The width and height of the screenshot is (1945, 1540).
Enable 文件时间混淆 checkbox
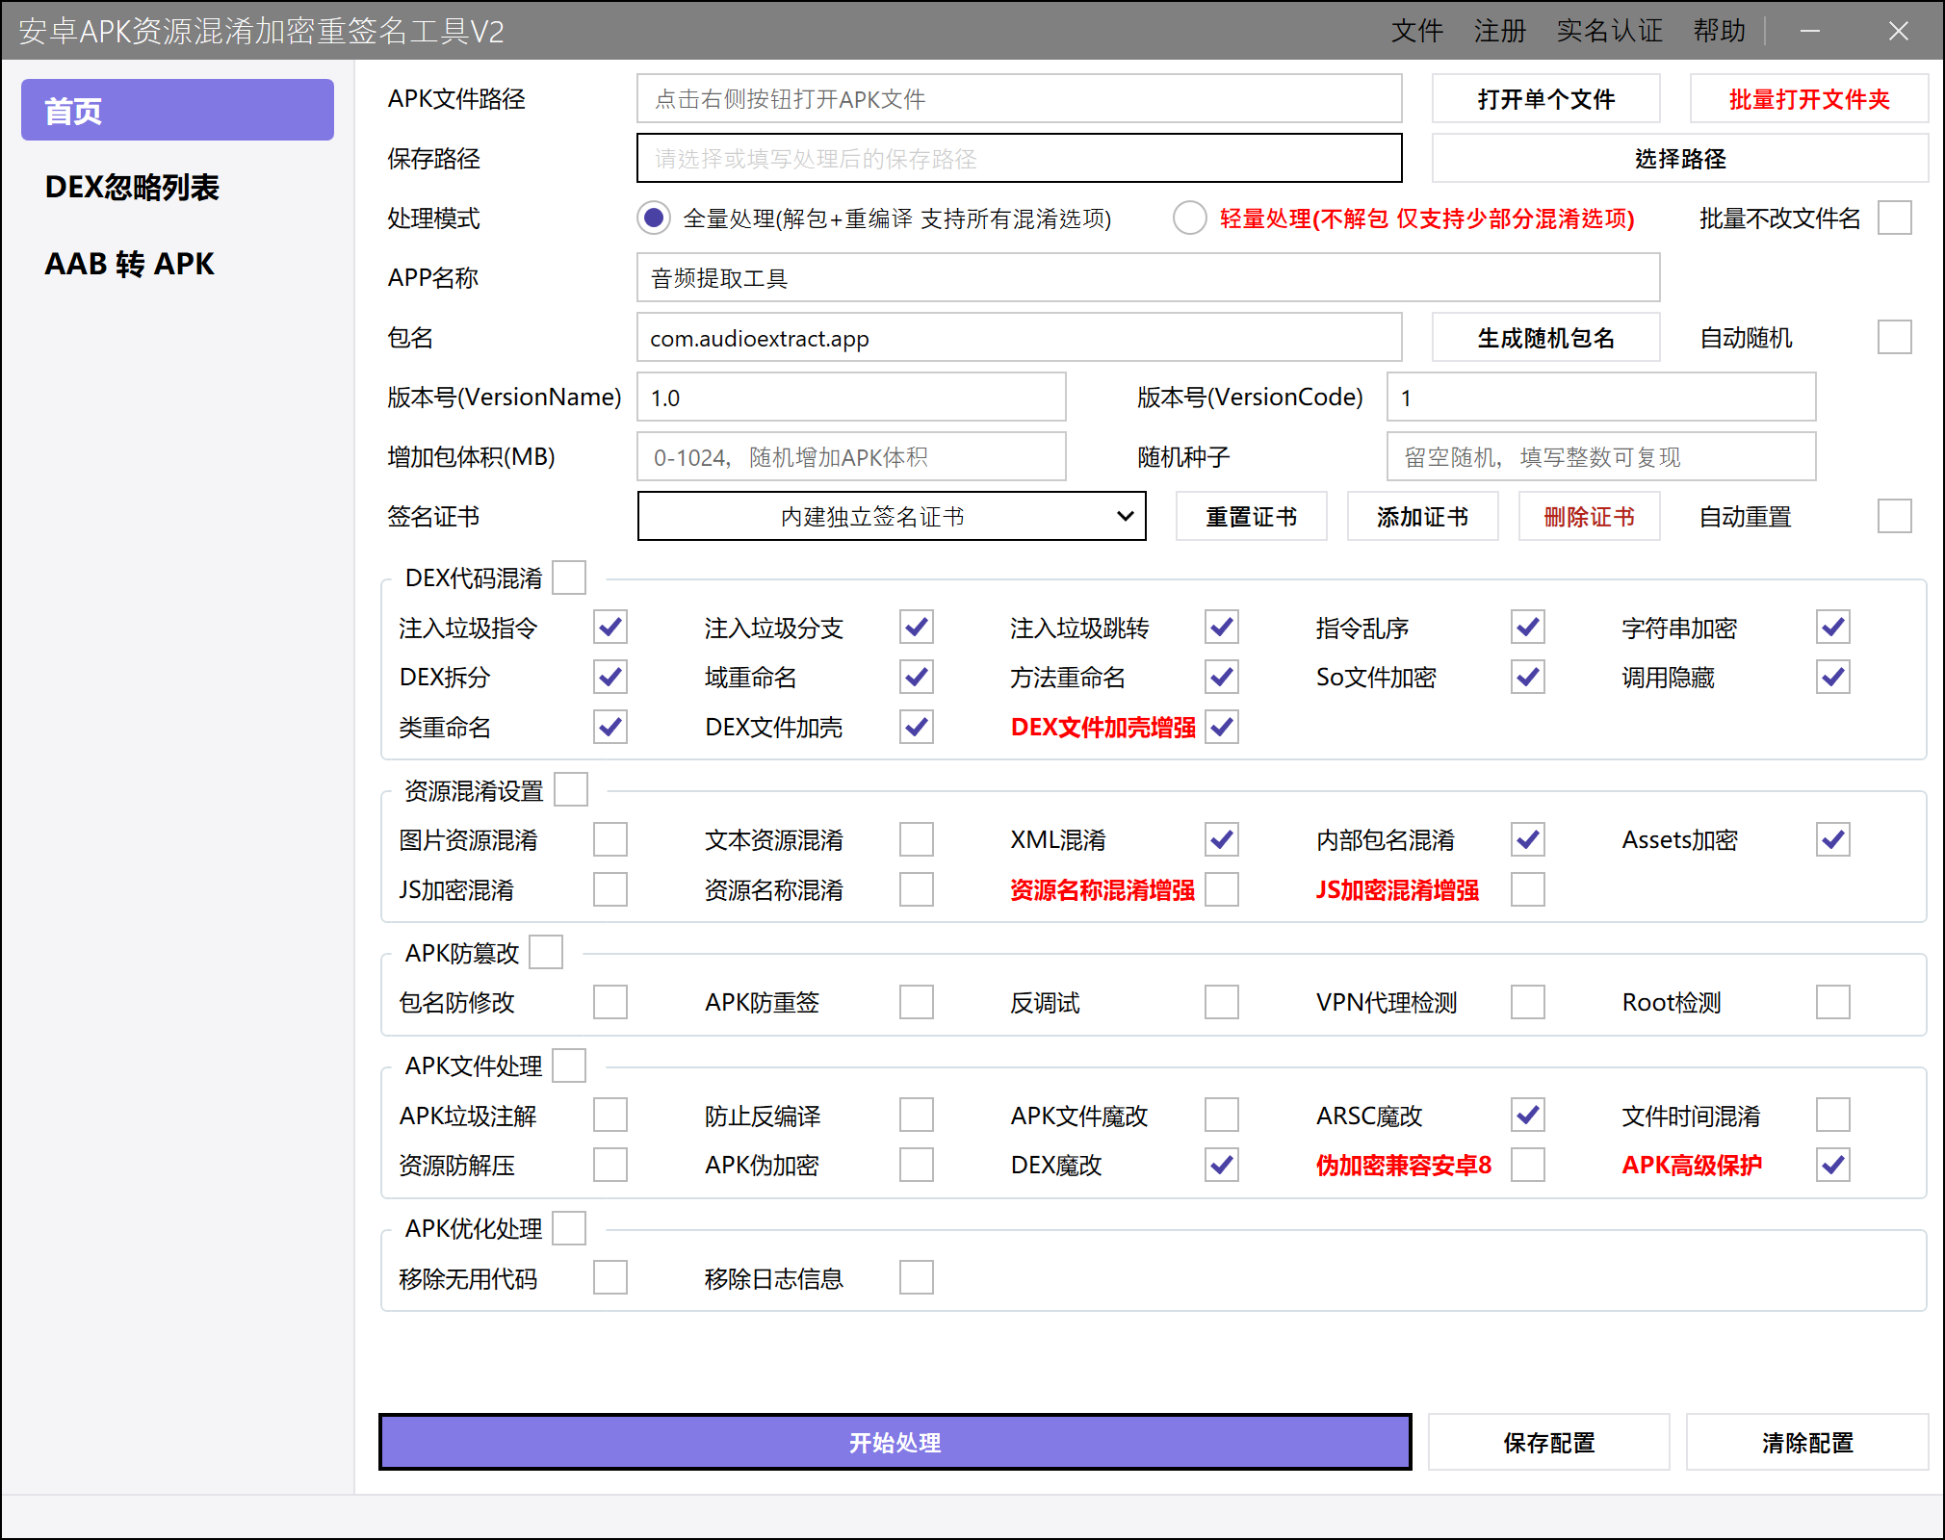click(1832, 1116)
